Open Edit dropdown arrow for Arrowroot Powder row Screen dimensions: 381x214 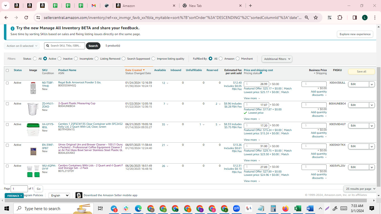click(372, 84)
